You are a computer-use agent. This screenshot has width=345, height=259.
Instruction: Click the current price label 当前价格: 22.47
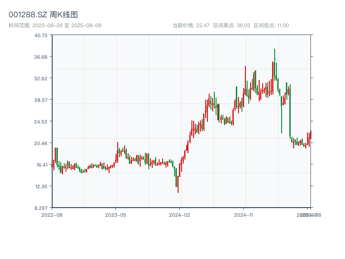click(x=191, y=25)
